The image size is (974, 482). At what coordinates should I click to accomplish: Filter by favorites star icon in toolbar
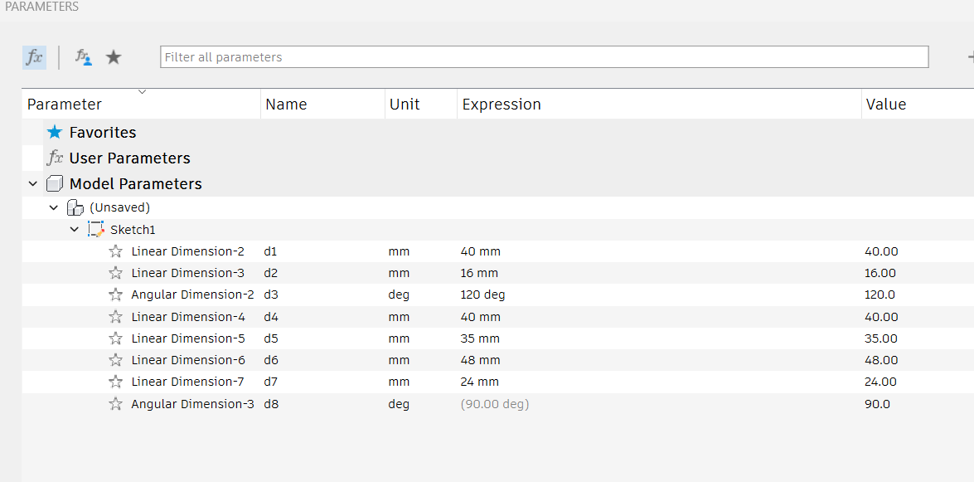point(113,57)
